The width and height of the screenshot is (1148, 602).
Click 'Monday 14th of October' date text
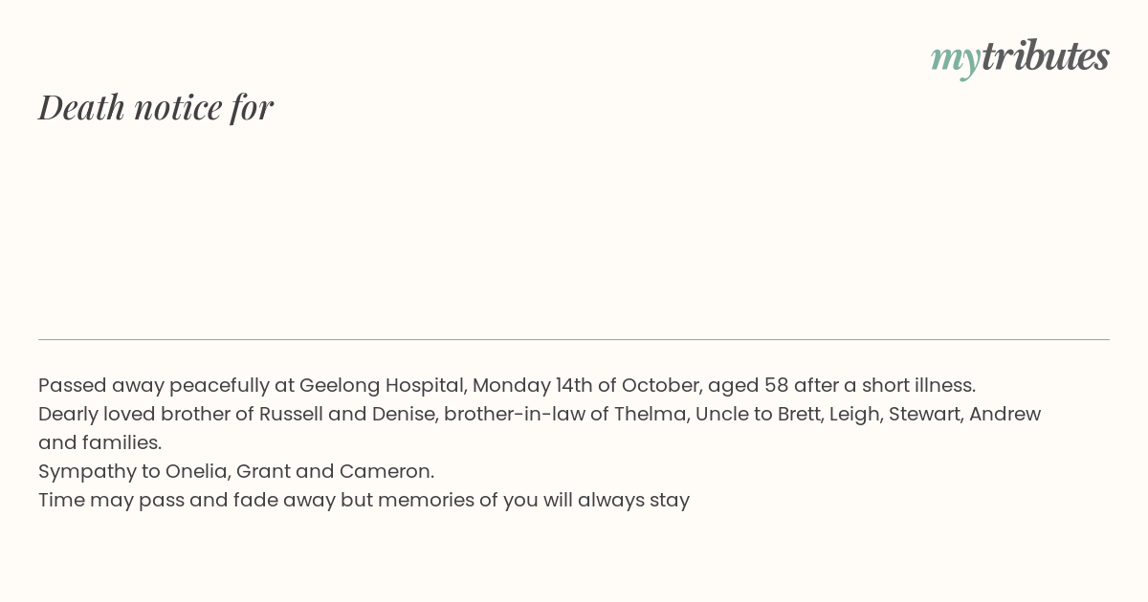point(587,386)
